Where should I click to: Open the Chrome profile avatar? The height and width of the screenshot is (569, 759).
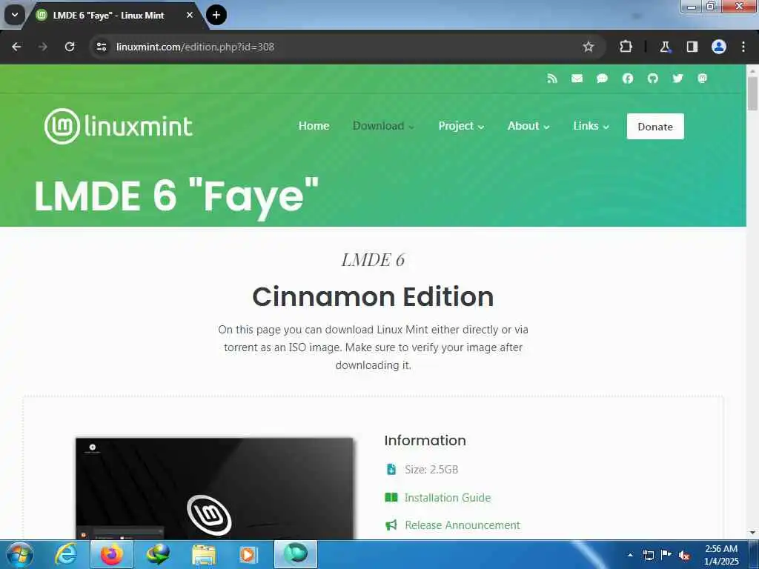pos(719,47)
